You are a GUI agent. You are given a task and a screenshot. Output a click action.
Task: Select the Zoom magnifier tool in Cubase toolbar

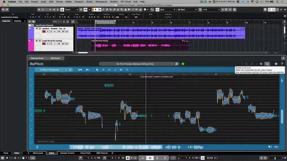click(x=122, y=9)
